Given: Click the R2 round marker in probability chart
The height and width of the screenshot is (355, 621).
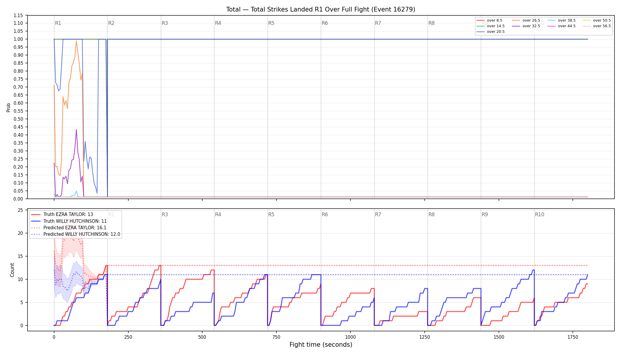Looking at the screenshot, I should pos(111,23).
